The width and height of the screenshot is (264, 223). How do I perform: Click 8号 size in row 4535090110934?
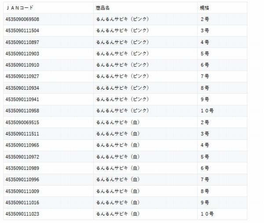[205, 88]
